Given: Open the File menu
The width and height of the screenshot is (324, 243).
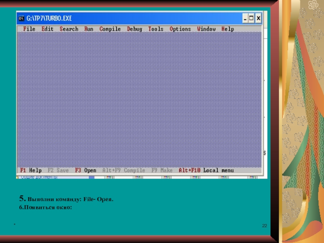Looking at the screenshot, I should [29, 29].
